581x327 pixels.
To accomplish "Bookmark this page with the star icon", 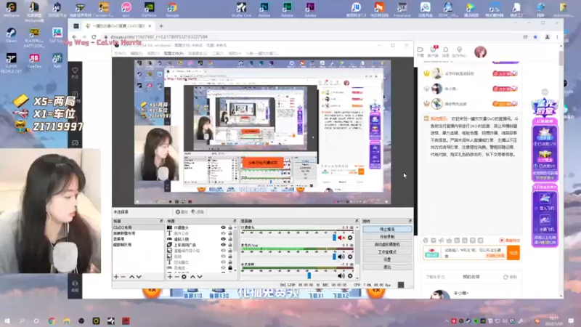I will (x=535, y=37).
